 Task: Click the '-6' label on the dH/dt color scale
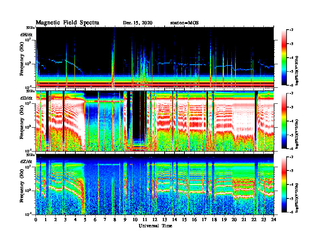(x=291, y=85)
